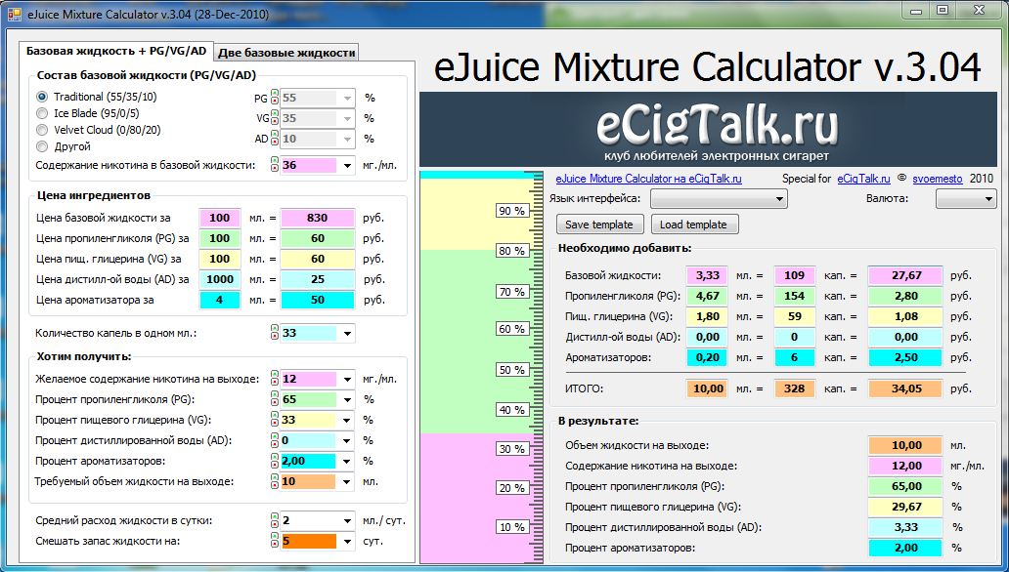The width and height of the screenshot is (1009, 572).
Task: Increase base liquid nicotine content with green arrow
Action: tap(275, 161)
